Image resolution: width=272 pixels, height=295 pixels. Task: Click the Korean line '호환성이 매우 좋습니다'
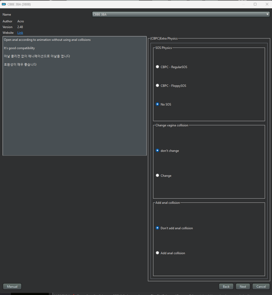pyautogui.click(x=20, y=64)
